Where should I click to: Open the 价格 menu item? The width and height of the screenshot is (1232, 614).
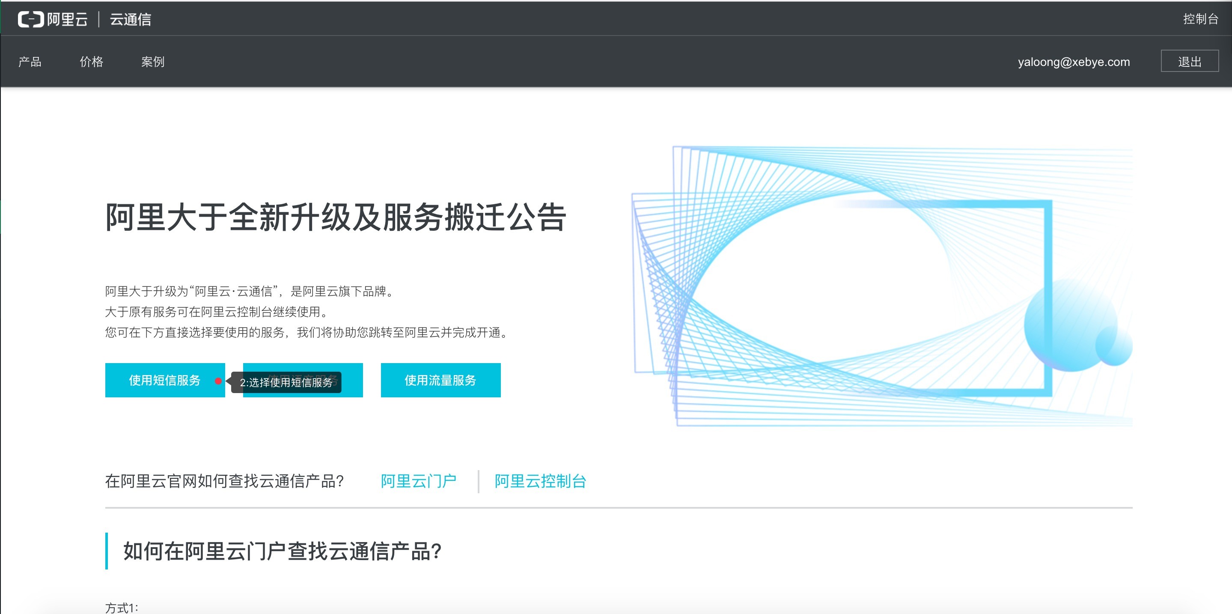coord(91,62)
